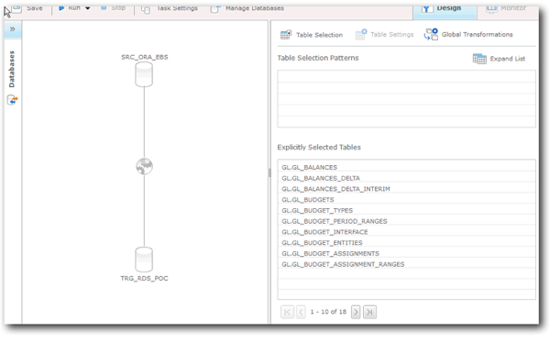Open the Run dropdown arrow
The image size is (550, 343).
tap(88, 8)
